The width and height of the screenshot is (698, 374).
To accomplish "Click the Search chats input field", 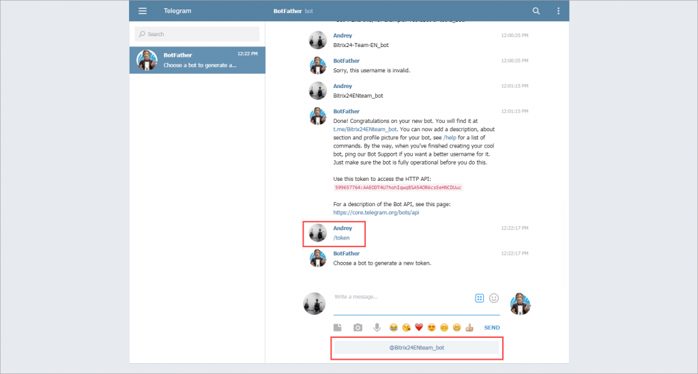I will pyautogui.click(x=197, y=34).
